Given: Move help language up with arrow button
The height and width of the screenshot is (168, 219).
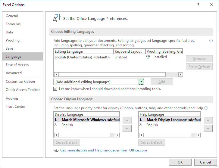Looking at the screenshot, I should click(208, 120).
